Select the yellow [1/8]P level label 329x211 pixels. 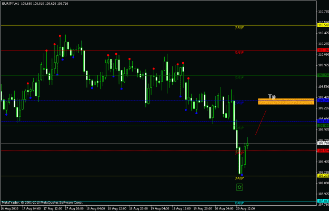(x=239, y=178)
